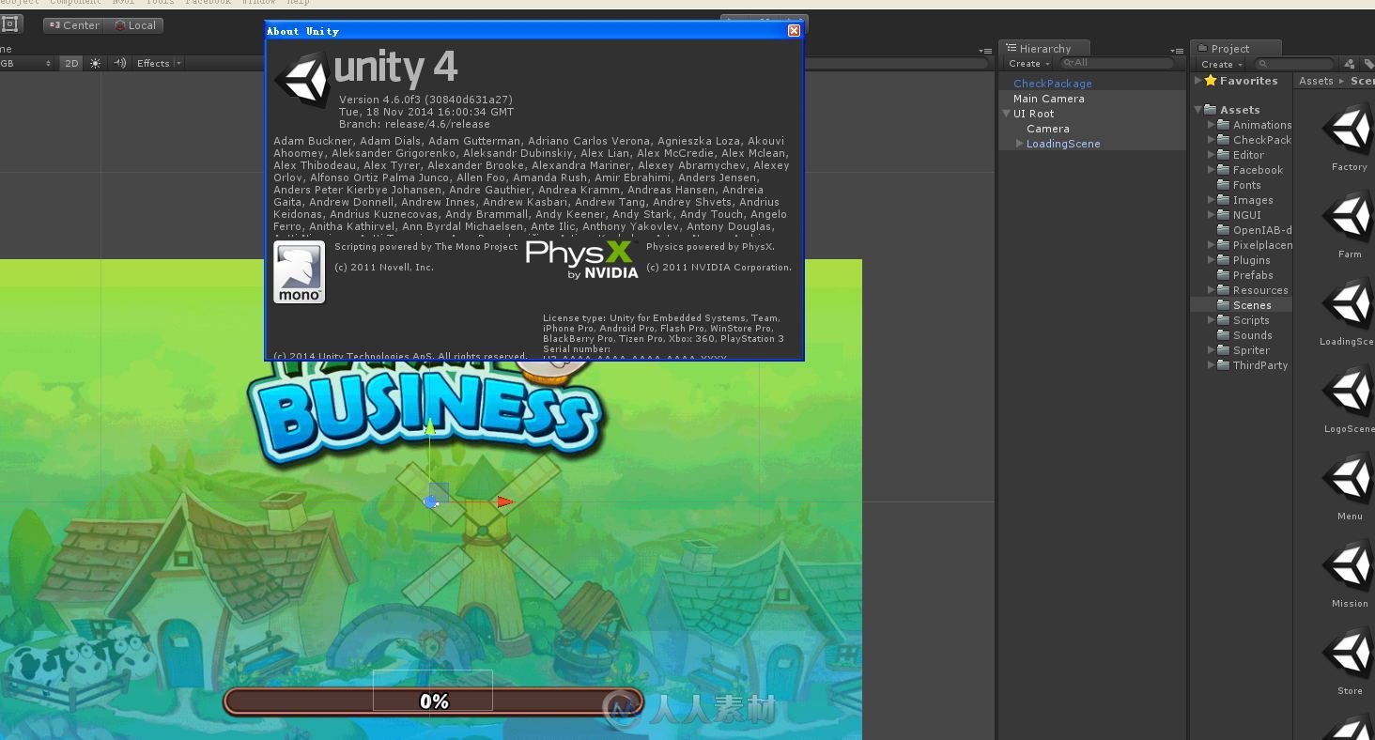
Task: Click the Resources folder icon
Action: point(1224,290)
